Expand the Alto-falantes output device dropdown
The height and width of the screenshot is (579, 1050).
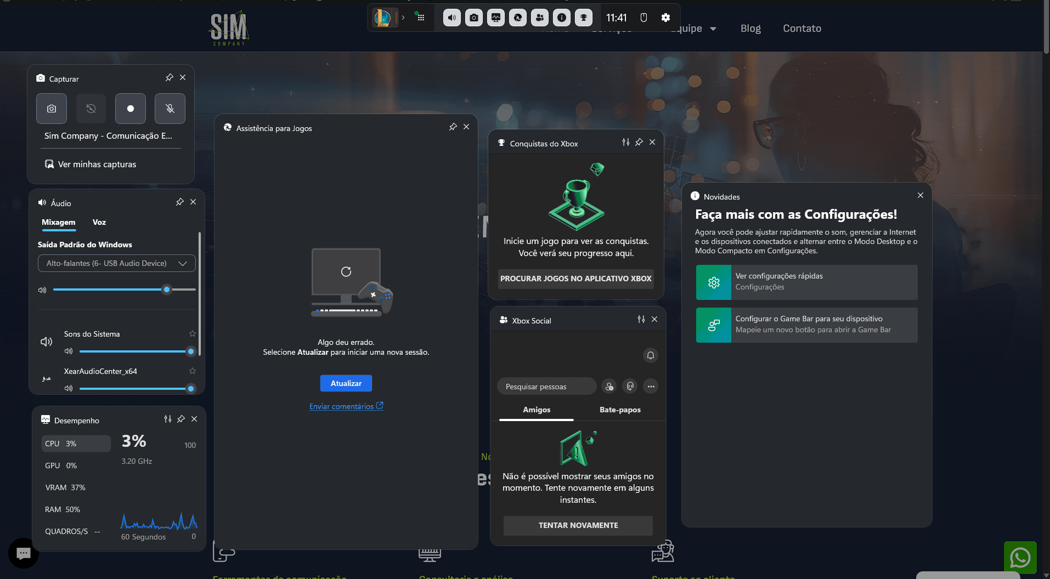click(117, 263)
